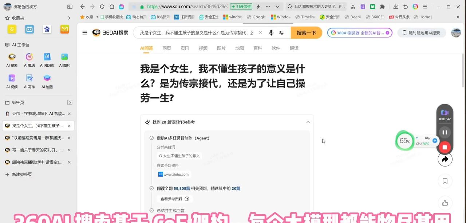Click the microphone voice search icon
This screenshot has width=466, height=223.
(x=271, y=32)
